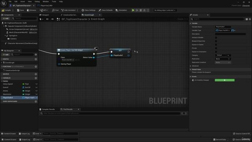Open the Edit menu
Viewport: 252px width, 142px height.
16,2
